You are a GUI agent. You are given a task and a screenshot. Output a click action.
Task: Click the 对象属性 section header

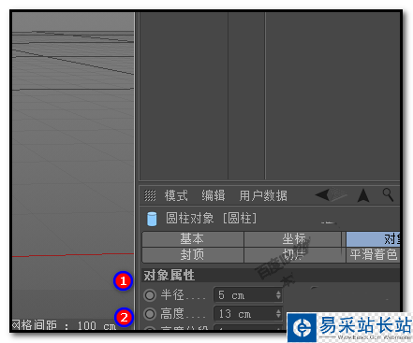pos(271,276)
